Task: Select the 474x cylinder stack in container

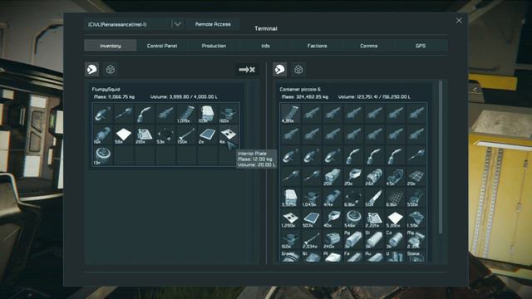Action: pyautogui.click(x=332, y=198)
